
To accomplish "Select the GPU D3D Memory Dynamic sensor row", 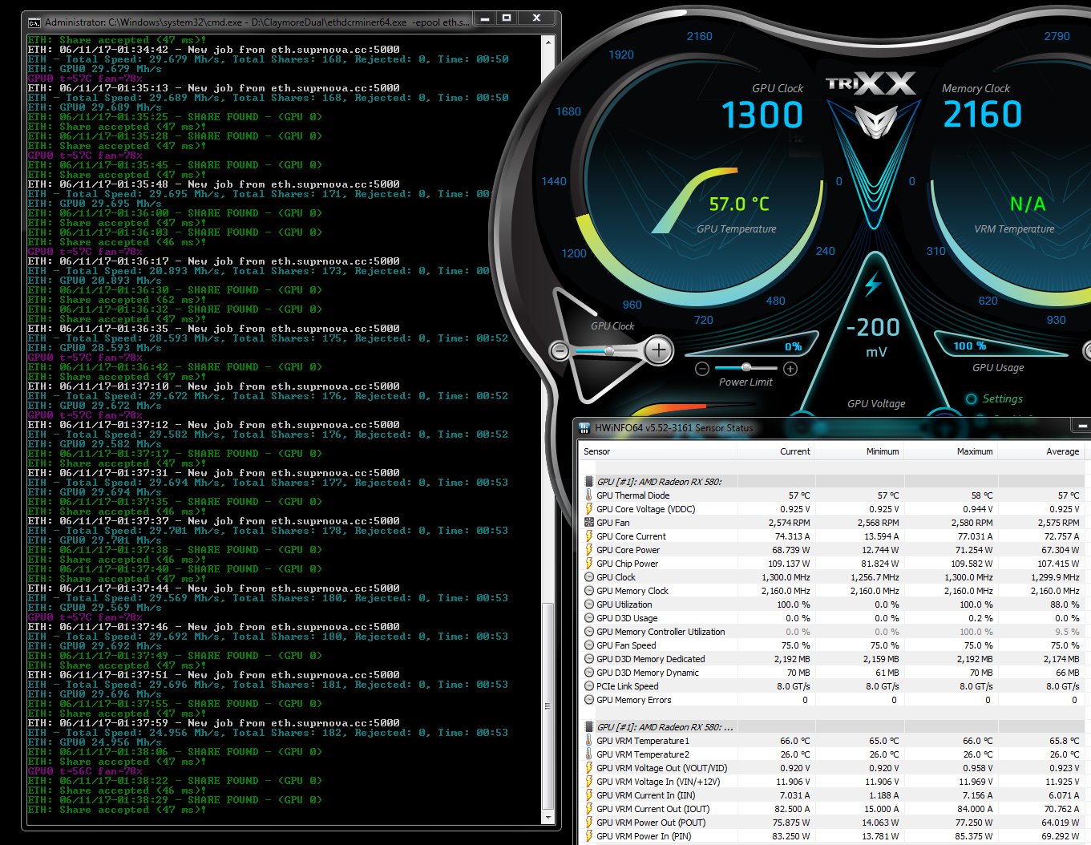I will pos(831,673).
